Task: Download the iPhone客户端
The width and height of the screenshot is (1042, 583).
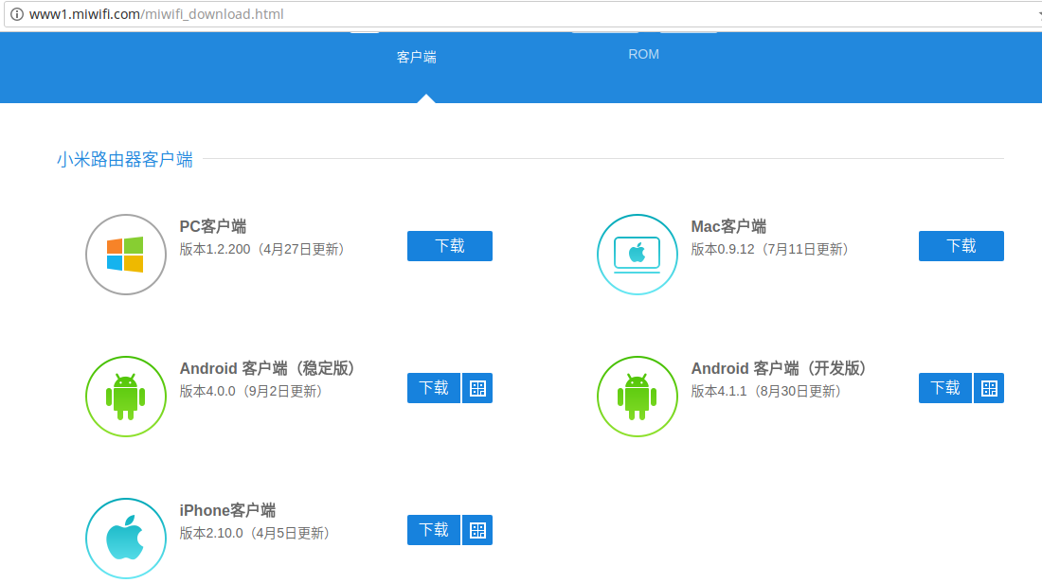Action: pyautogui.click(x=434, y=531)
